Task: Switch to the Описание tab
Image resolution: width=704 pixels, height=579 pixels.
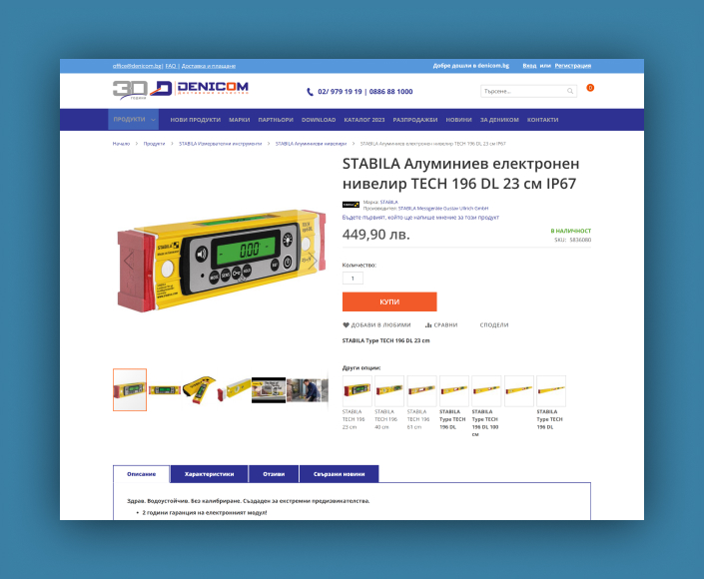Action: click(142, 474)
